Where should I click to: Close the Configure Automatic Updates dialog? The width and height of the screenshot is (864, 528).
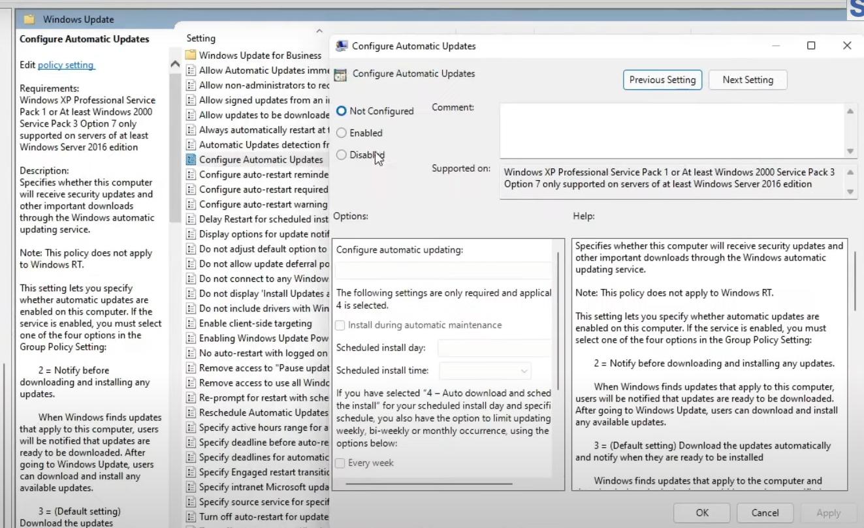click(847, 46)
